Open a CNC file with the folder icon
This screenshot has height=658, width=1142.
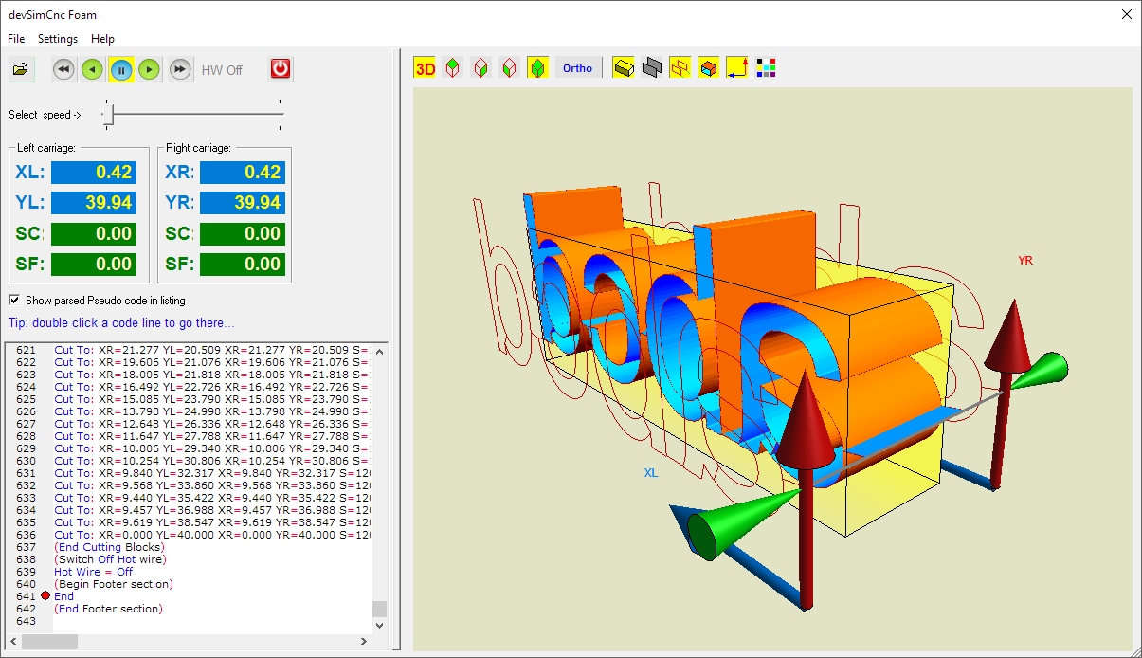tap(21, 68)
